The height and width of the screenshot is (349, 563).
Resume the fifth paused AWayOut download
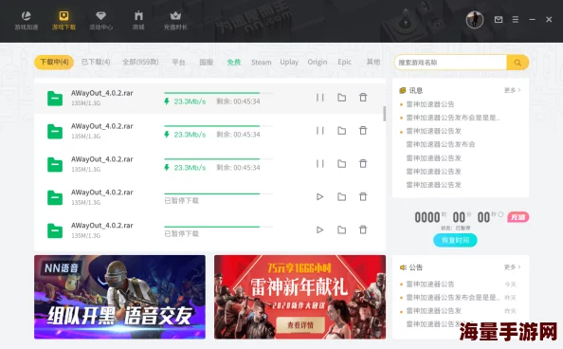320,230
